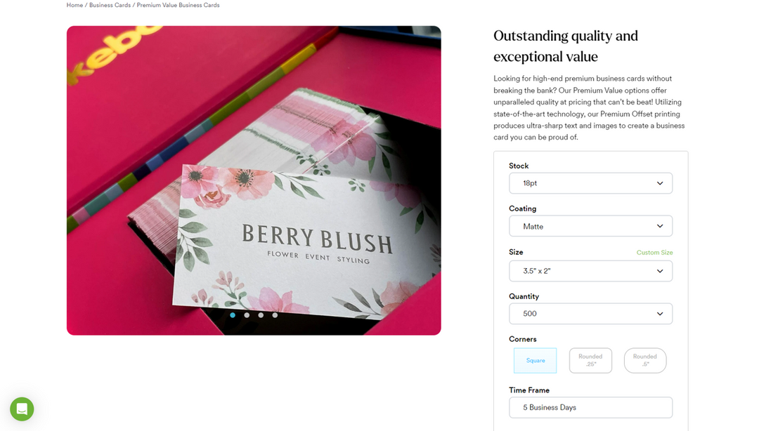The width and height of the screenshot is (759, 431).
Task: Open Business Cards breadcrumb link
Action: 110,5
